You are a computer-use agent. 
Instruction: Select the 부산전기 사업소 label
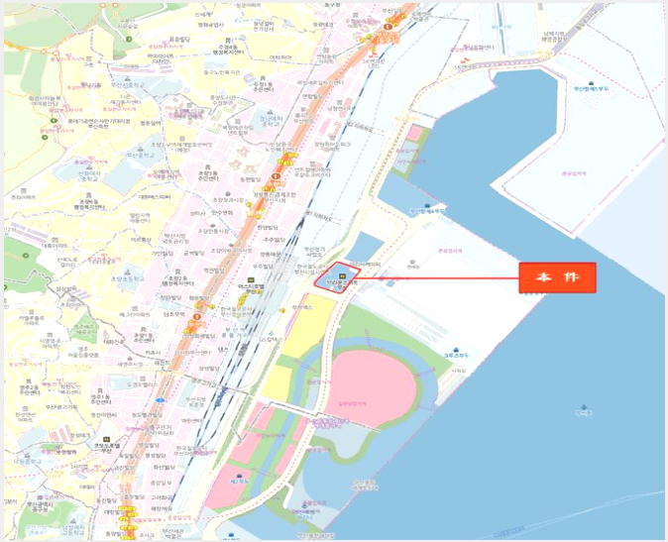[x=314, y=252]
